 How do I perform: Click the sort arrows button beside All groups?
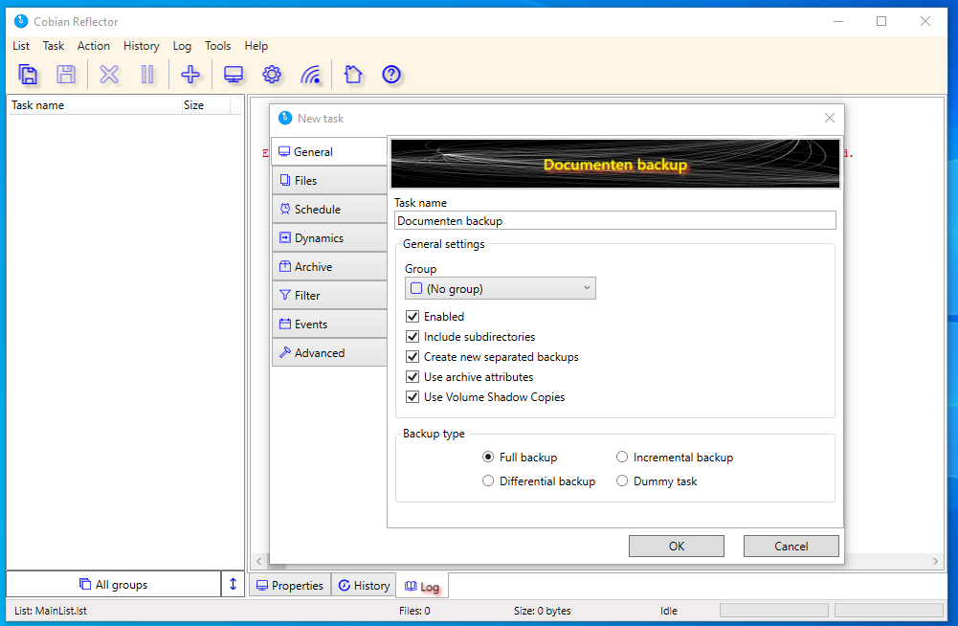pyautogui.click(x=233, y=585)
